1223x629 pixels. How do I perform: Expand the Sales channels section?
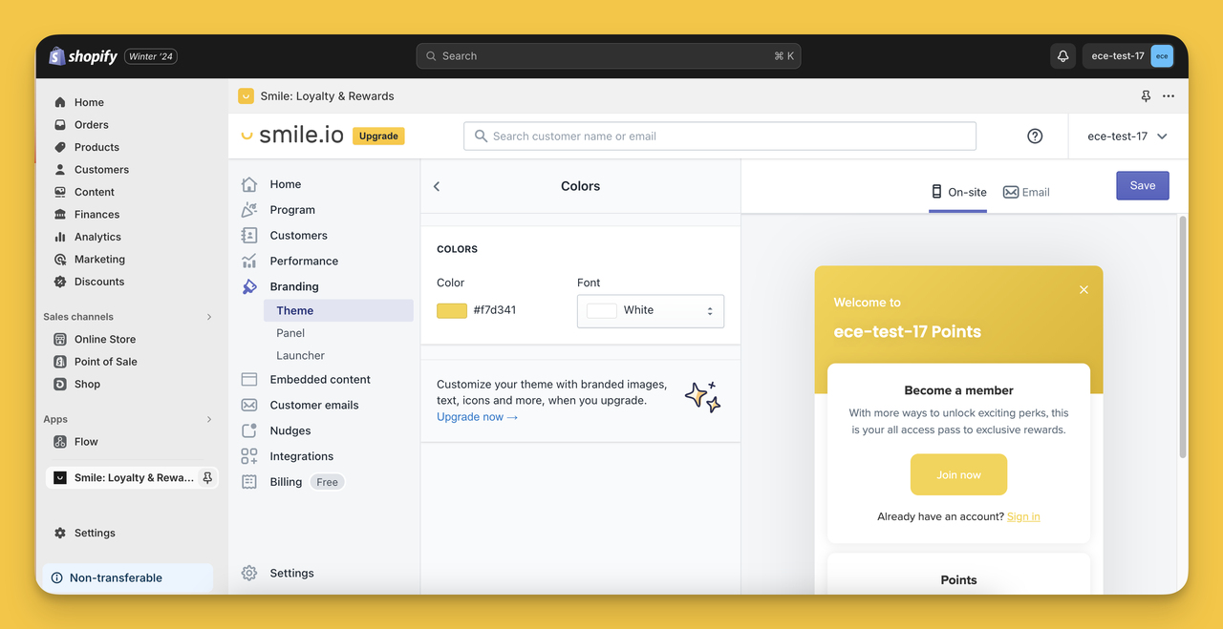[x=208, y=316]
